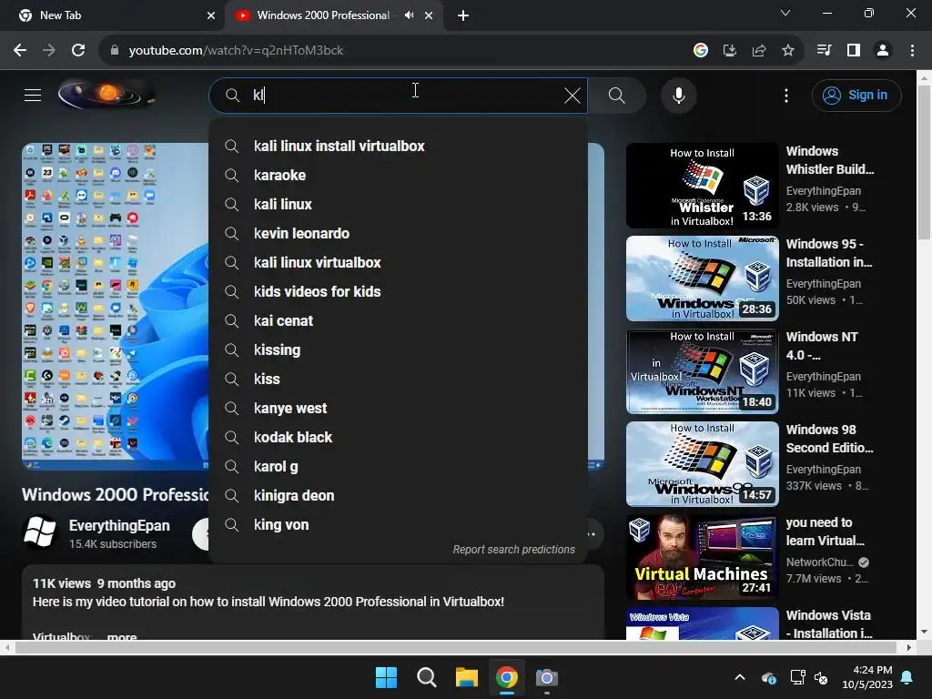Screen dimensions: 932x699
Task: Click the Chrome taskbar icon
Action: (x=506, y=677)
